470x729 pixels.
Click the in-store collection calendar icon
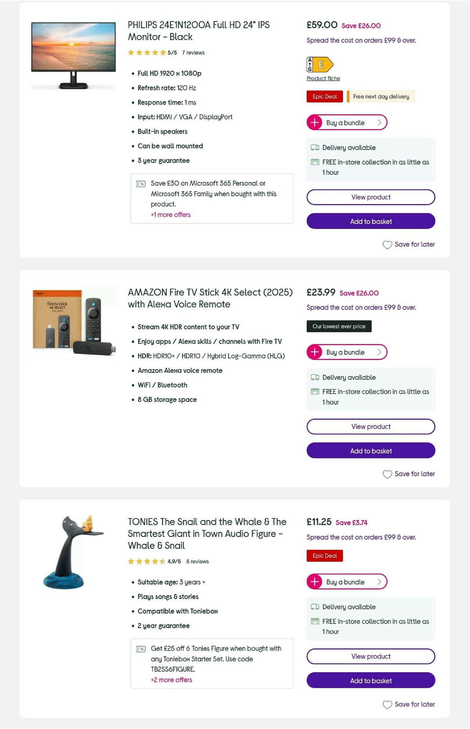(315, 161)
